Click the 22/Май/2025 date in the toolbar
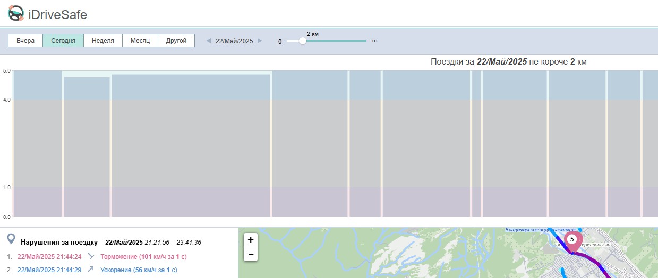 point(234,41)
